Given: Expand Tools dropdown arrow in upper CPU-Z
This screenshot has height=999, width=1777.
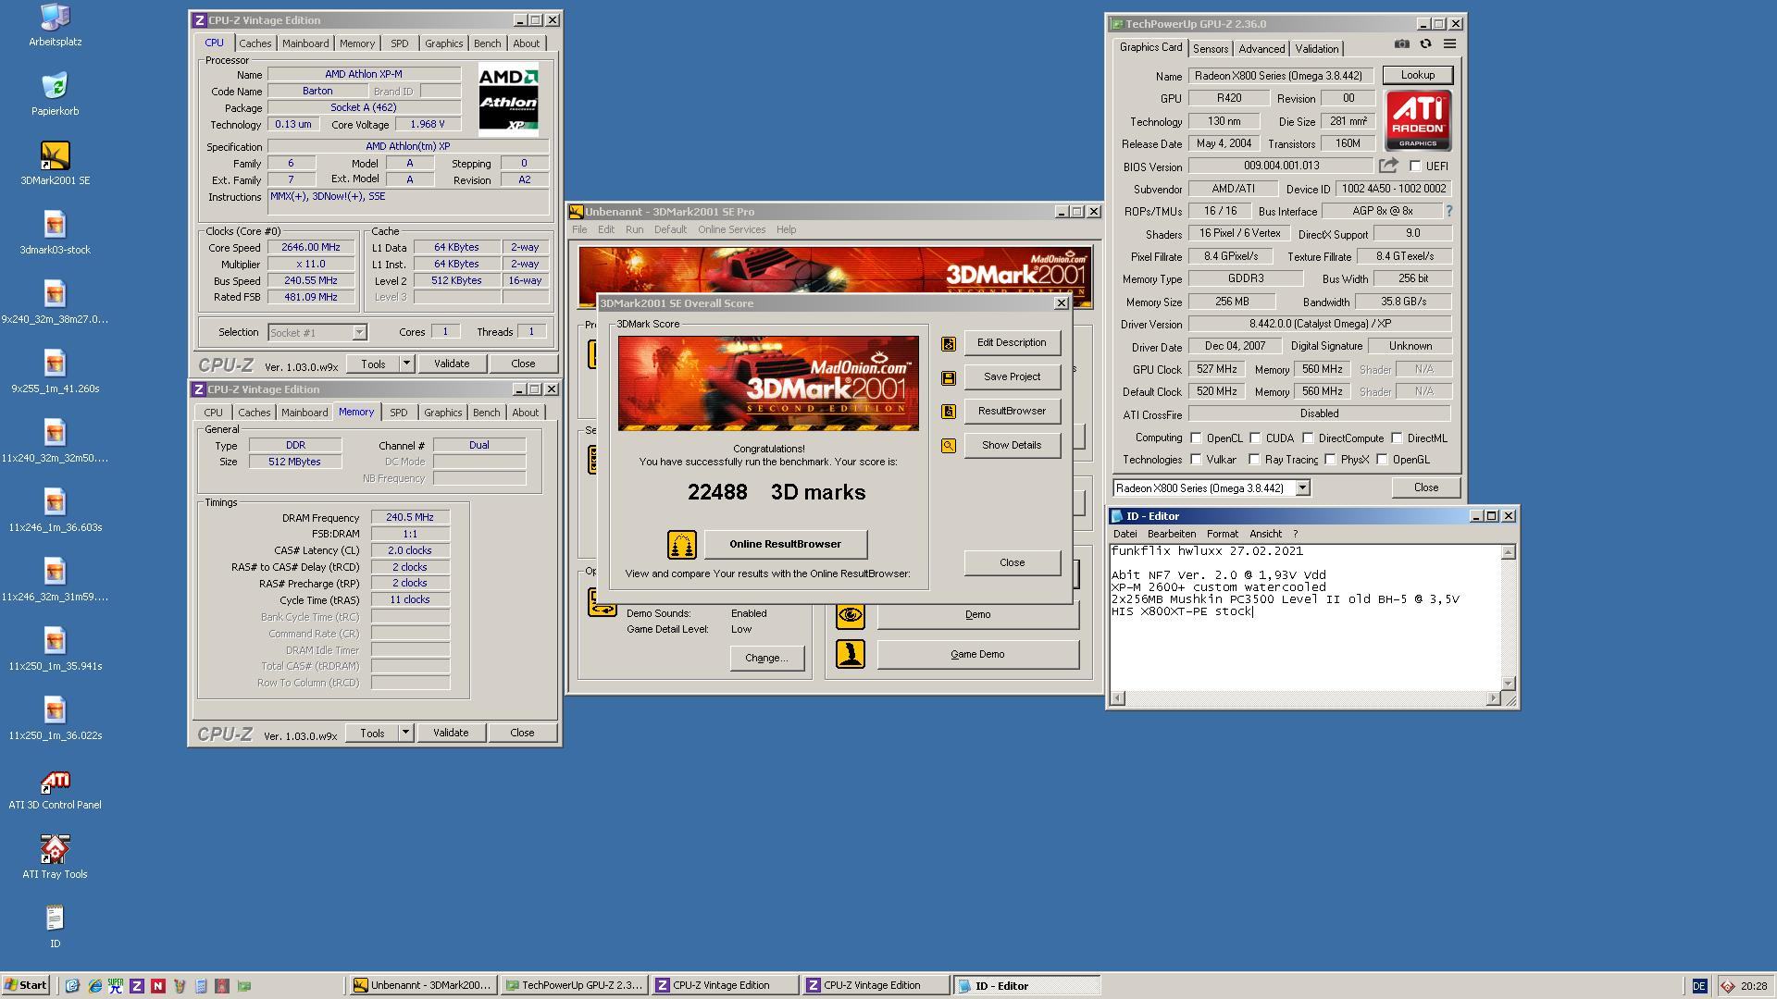Looking at the screenshot, I should [405, 364].
